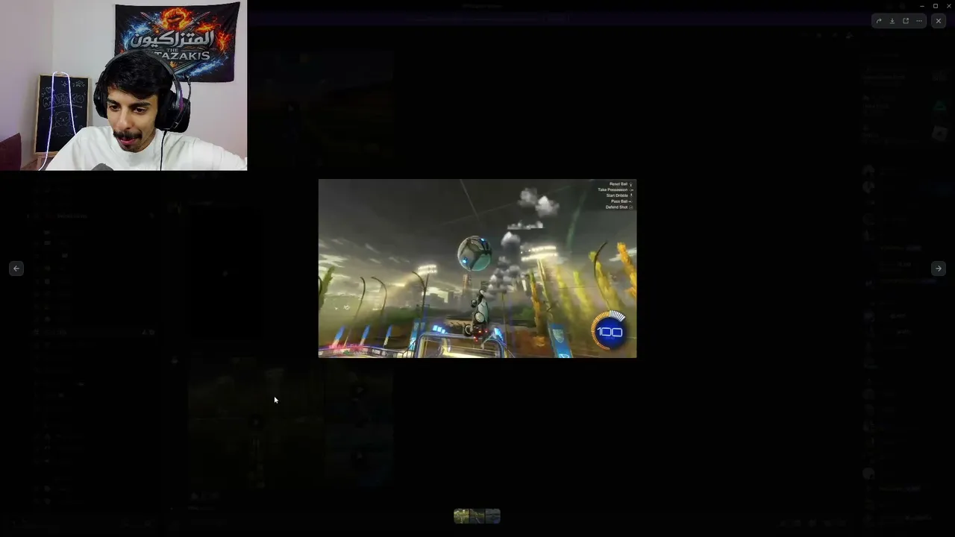Minimize the application window
The image size is (955, 537).
(x=922, y=6)
